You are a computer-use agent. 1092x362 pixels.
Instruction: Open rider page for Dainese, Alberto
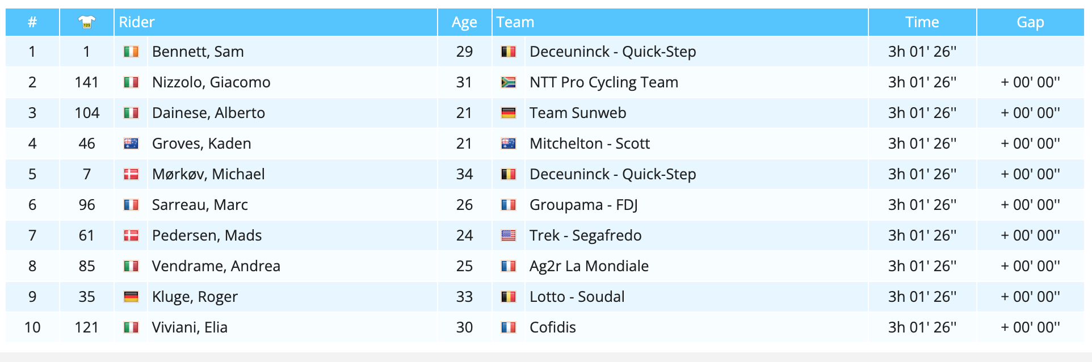208,113
